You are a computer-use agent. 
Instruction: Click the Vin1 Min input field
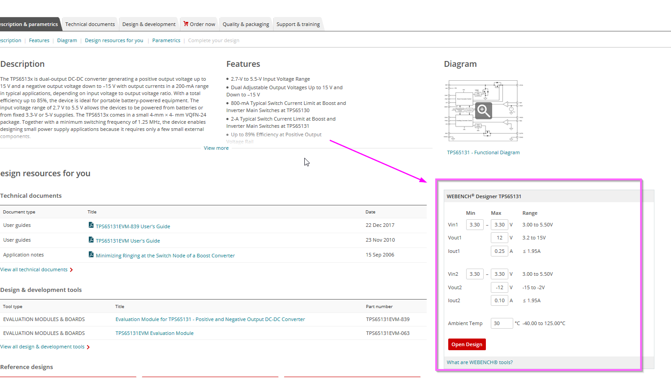[475, 225]
